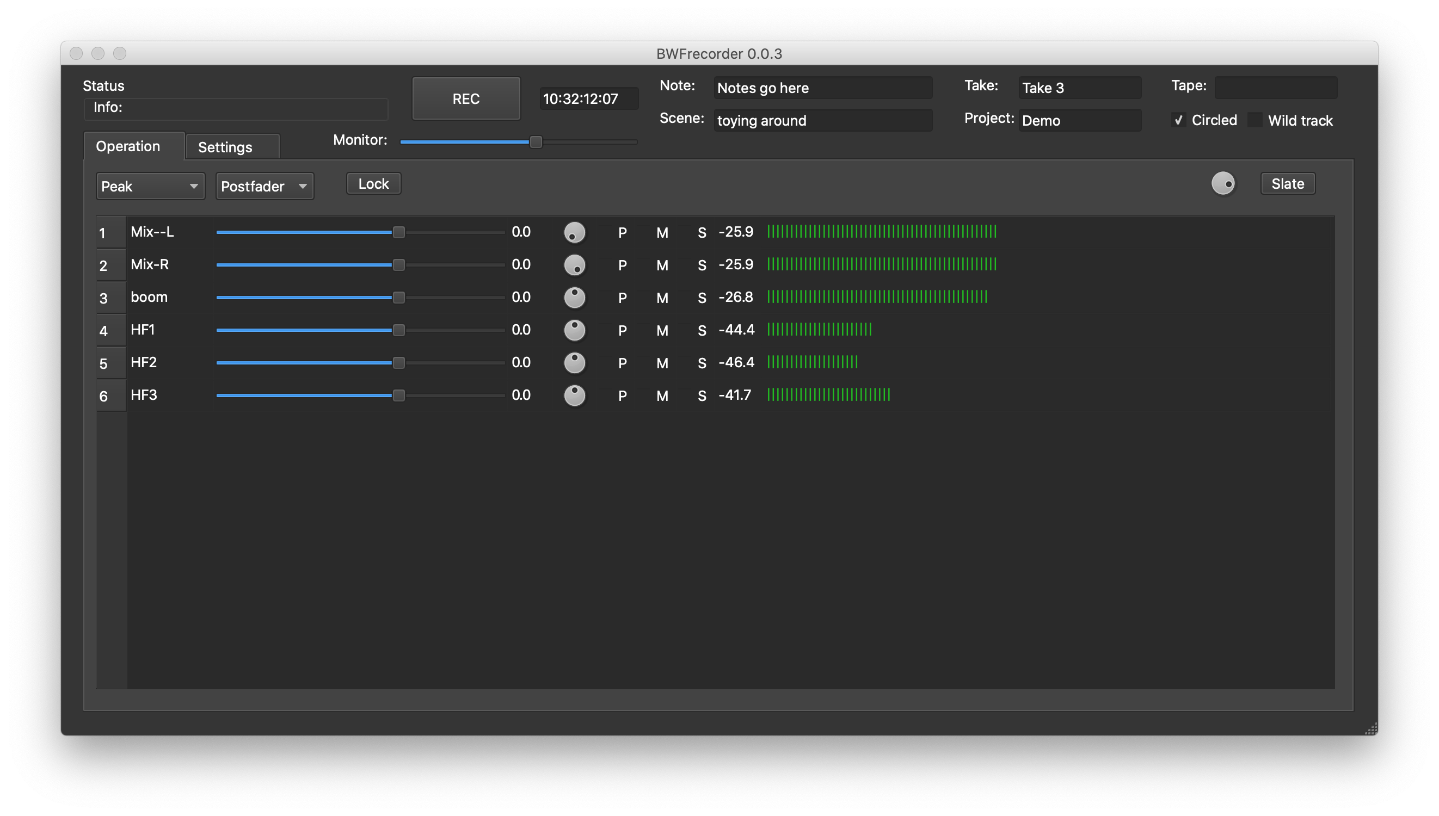
Task: Open the Postfader dropdown
Action: click(265, 186)
